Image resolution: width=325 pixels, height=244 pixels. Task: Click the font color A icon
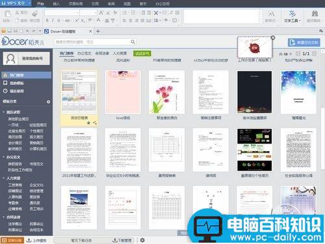point(98,20)
